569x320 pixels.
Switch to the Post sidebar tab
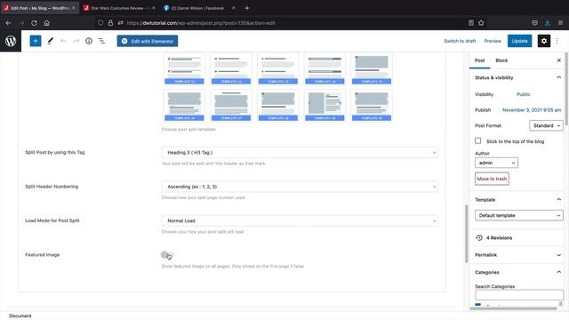479,60
